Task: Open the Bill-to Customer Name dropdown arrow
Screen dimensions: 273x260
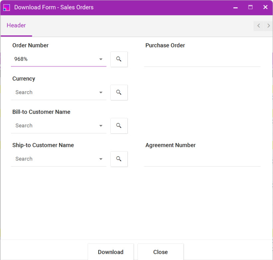Action: [x=101, y=126]
